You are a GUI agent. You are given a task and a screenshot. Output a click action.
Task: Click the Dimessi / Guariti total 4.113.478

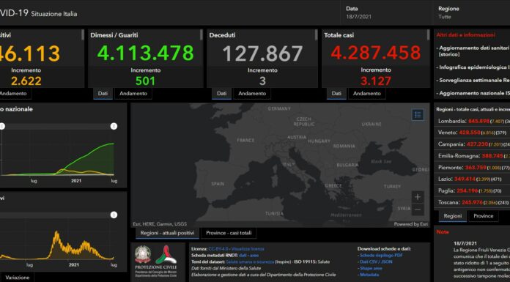[x=145, y=53]
